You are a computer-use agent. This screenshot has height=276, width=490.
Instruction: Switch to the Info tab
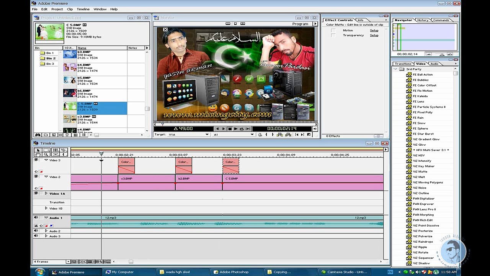pos(361,20)
